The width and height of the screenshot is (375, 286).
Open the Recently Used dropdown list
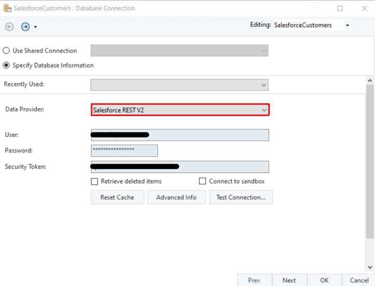264,85
